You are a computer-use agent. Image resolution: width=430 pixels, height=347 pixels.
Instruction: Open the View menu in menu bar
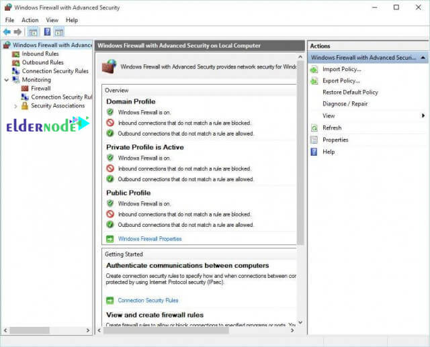pos(52,20)
